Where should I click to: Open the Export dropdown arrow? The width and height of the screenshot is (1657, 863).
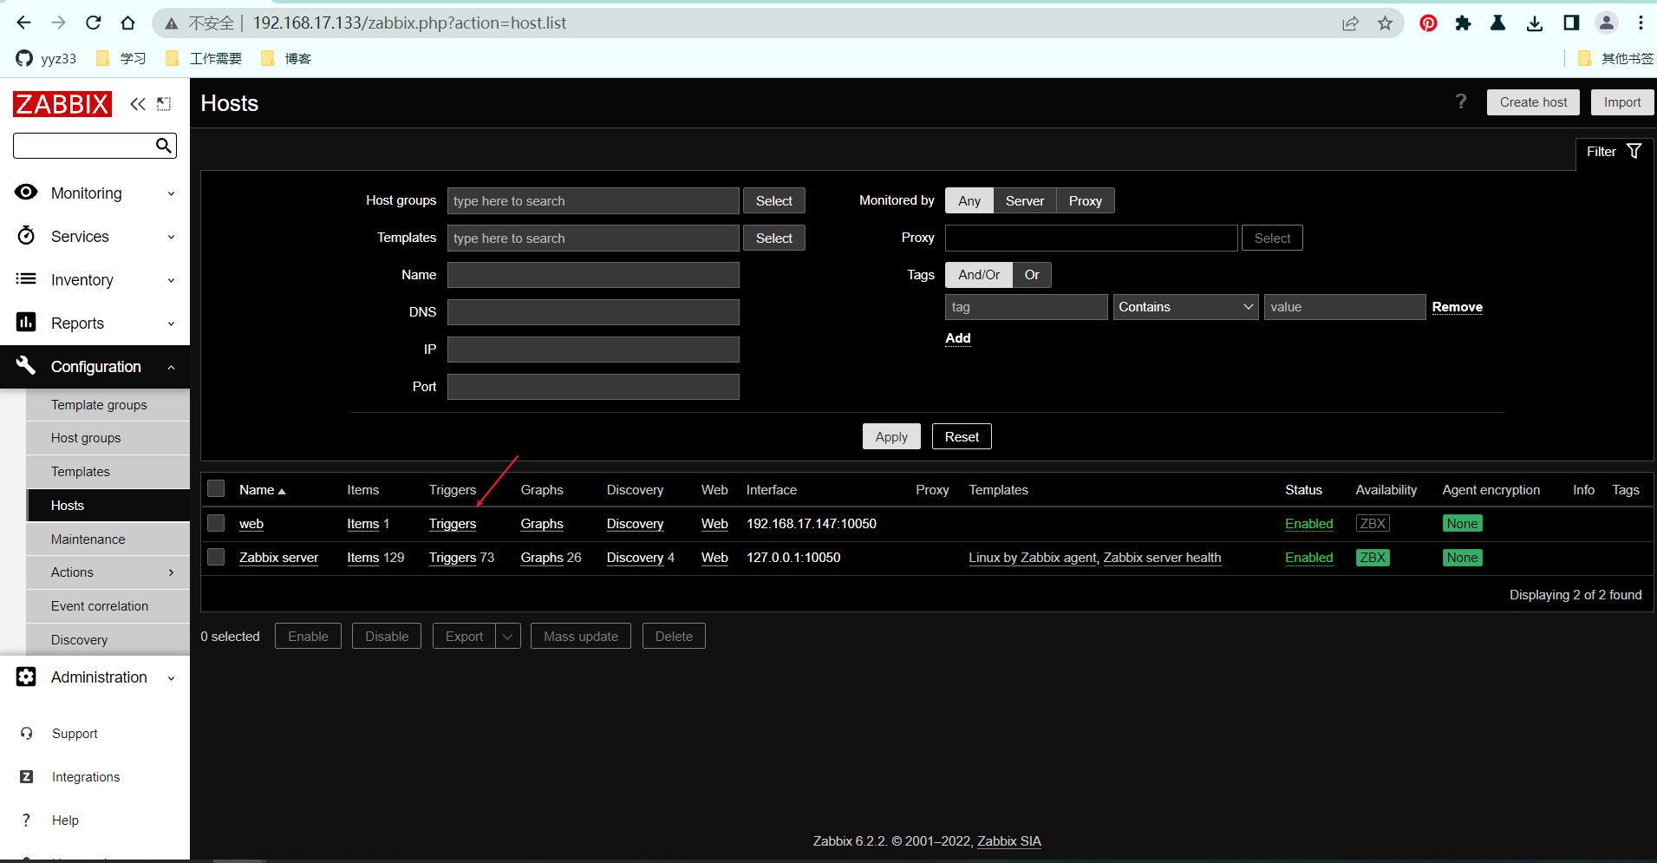pyautogui.click(x=508, y=636)
